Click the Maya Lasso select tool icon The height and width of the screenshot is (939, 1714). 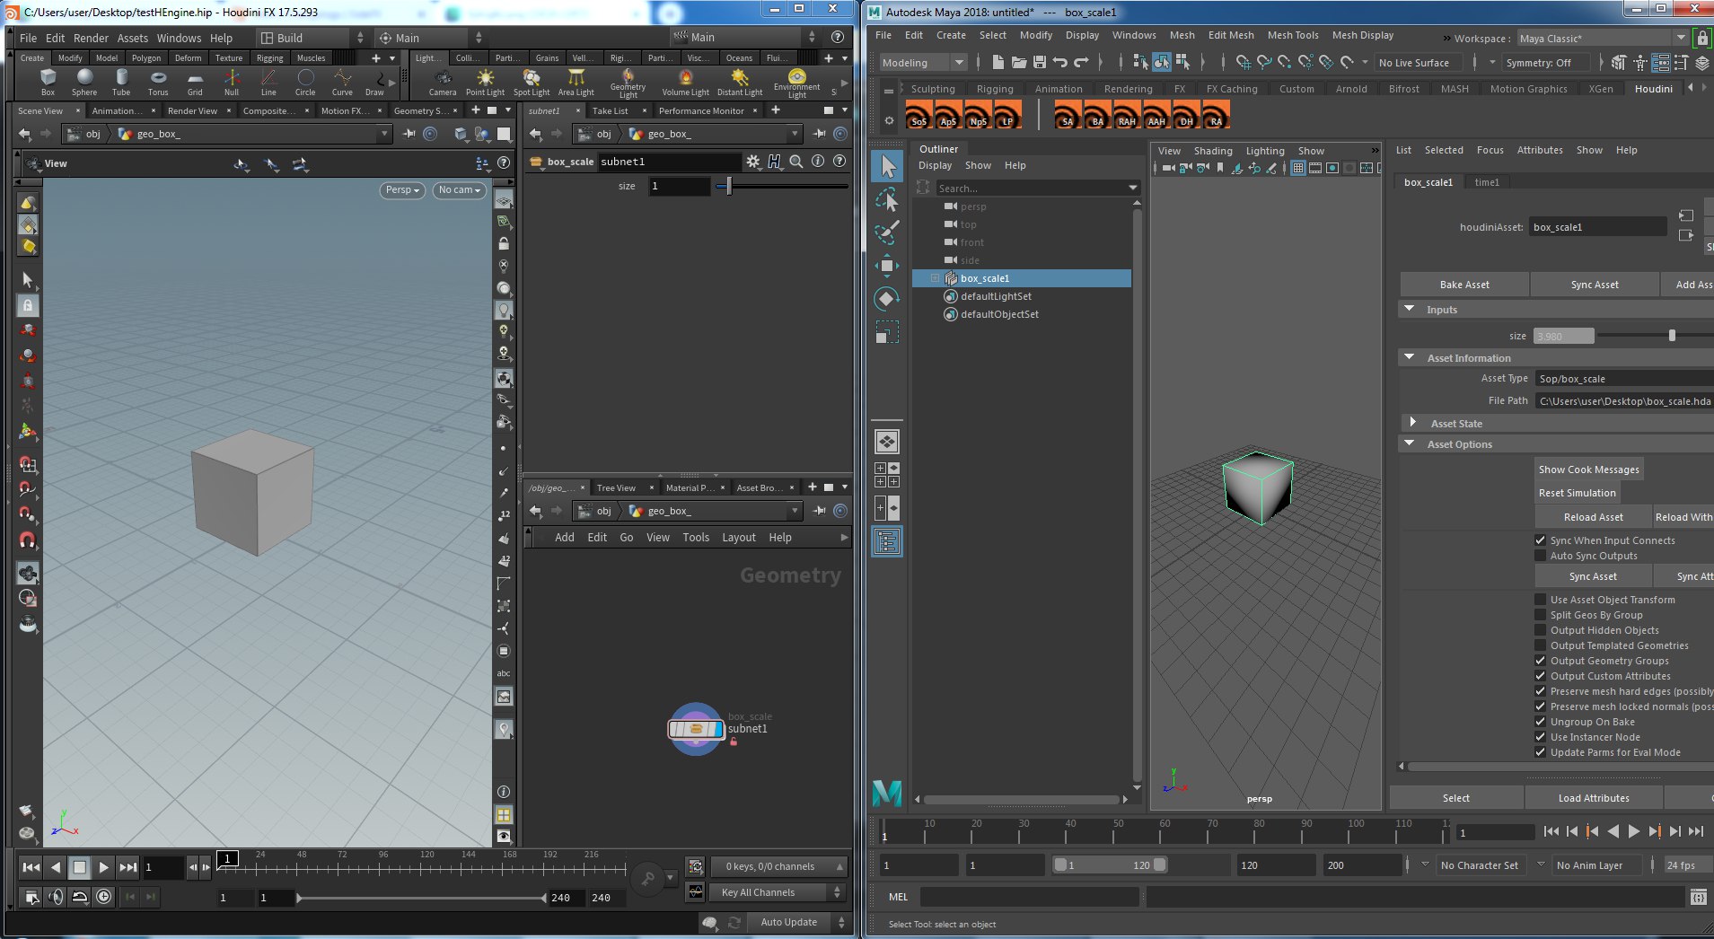click(887, 199)
